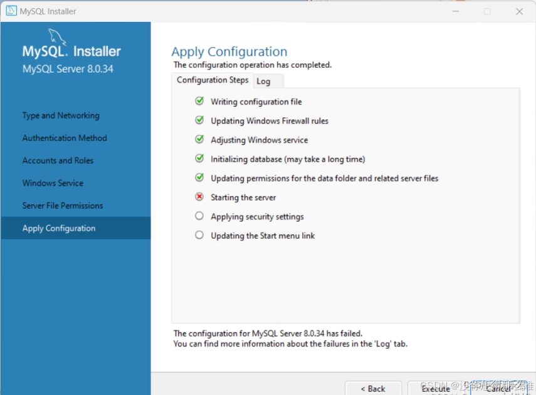Click 'Updating Windows Firewall rules' step text
The height and width of the screenshot is (395, 536).
click(270, 121)
